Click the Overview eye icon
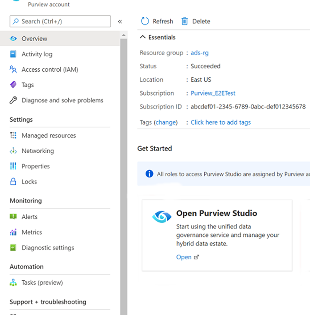The height and width of the screenshot is (315, 310). click(13, 38)
